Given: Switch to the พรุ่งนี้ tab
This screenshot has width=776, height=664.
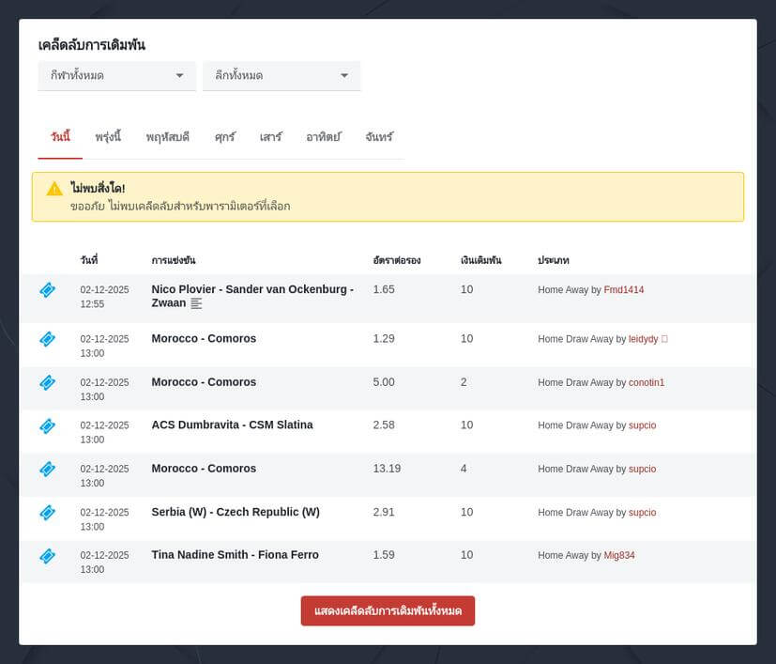Looking at the screenshot, I should pos(108,137).
